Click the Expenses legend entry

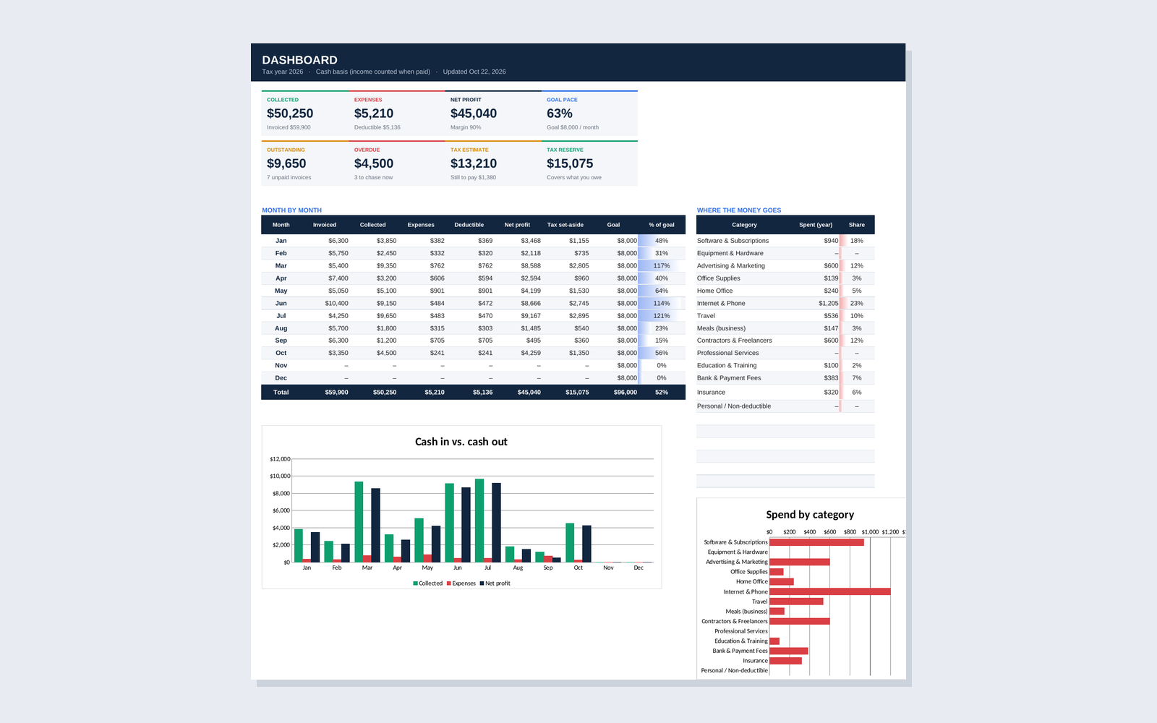point(461,583)
